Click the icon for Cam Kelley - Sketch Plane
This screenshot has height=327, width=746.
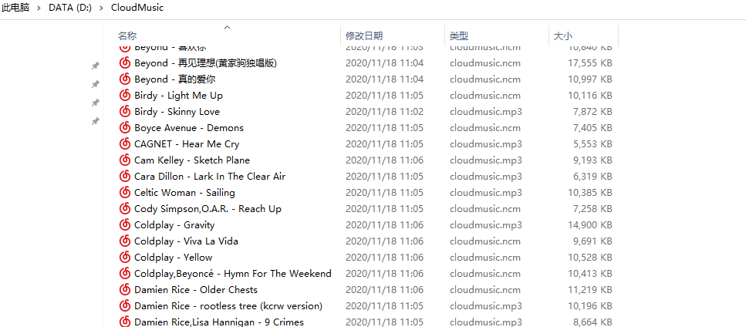coord(125,160)
